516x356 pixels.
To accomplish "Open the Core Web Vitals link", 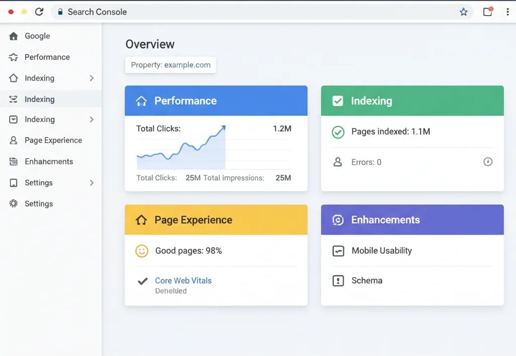I will pyautogui.click(x=183, y=281).
